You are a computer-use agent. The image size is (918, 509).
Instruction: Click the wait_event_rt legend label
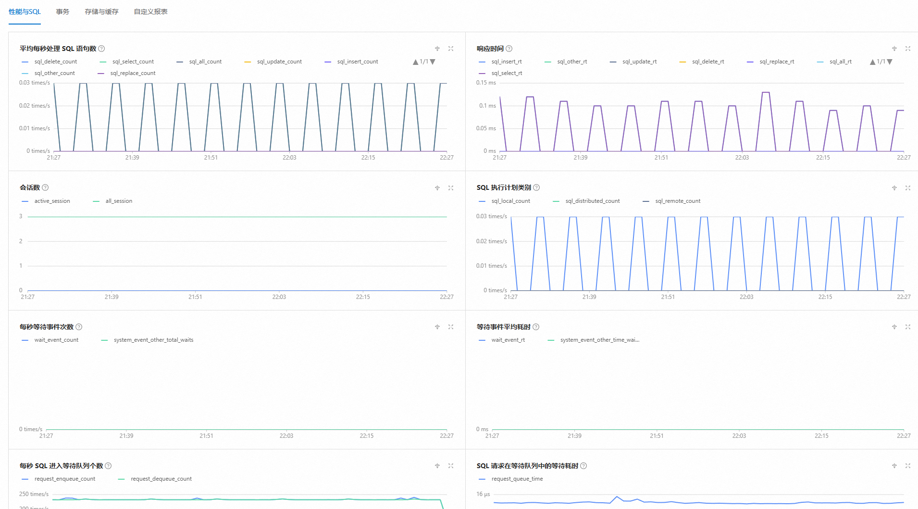pos(508,340)
